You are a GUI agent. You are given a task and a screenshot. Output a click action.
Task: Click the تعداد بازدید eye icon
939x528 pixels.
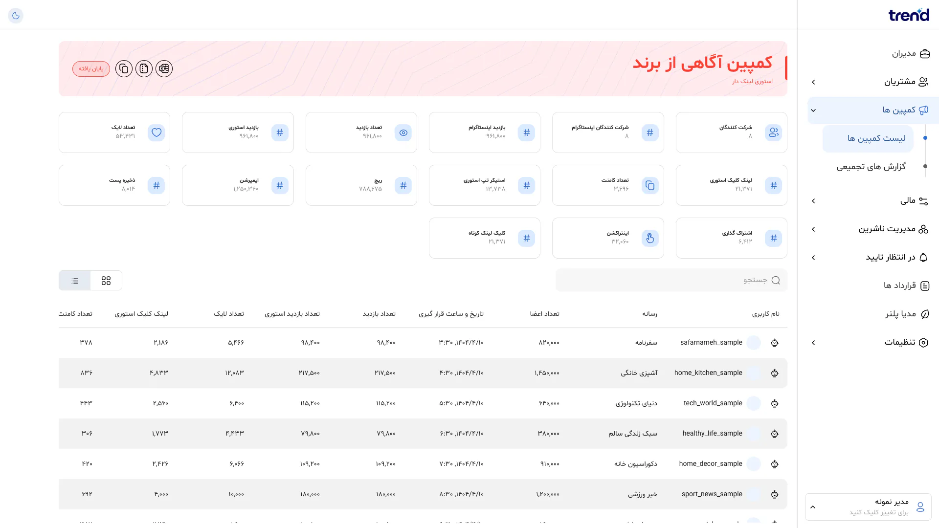tap(403, 132)
